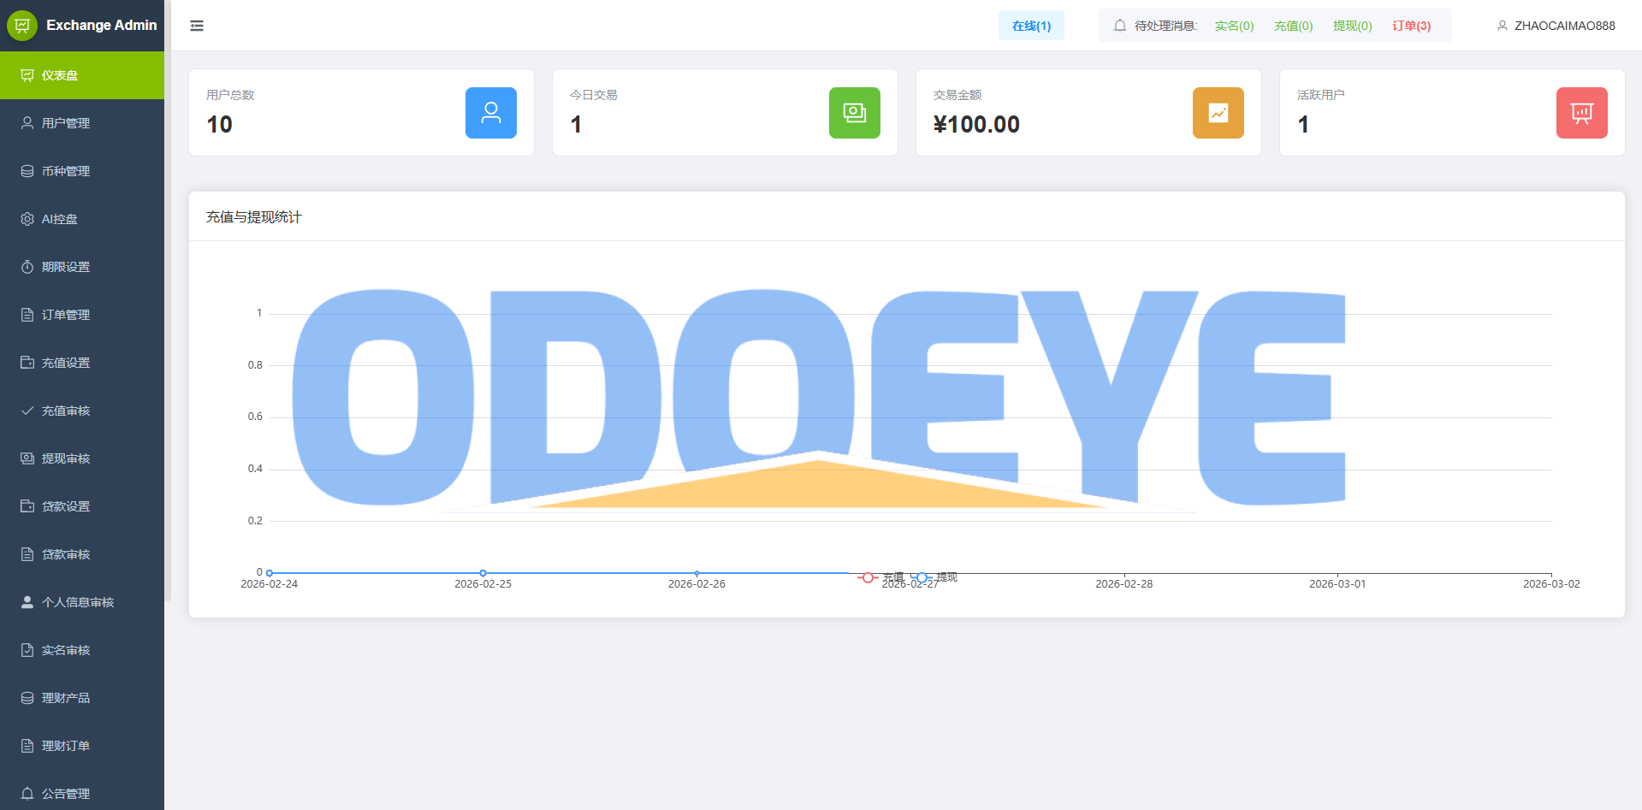Click the 在线(1) online users button
Screen dimensions: 1642x810
1031,26
